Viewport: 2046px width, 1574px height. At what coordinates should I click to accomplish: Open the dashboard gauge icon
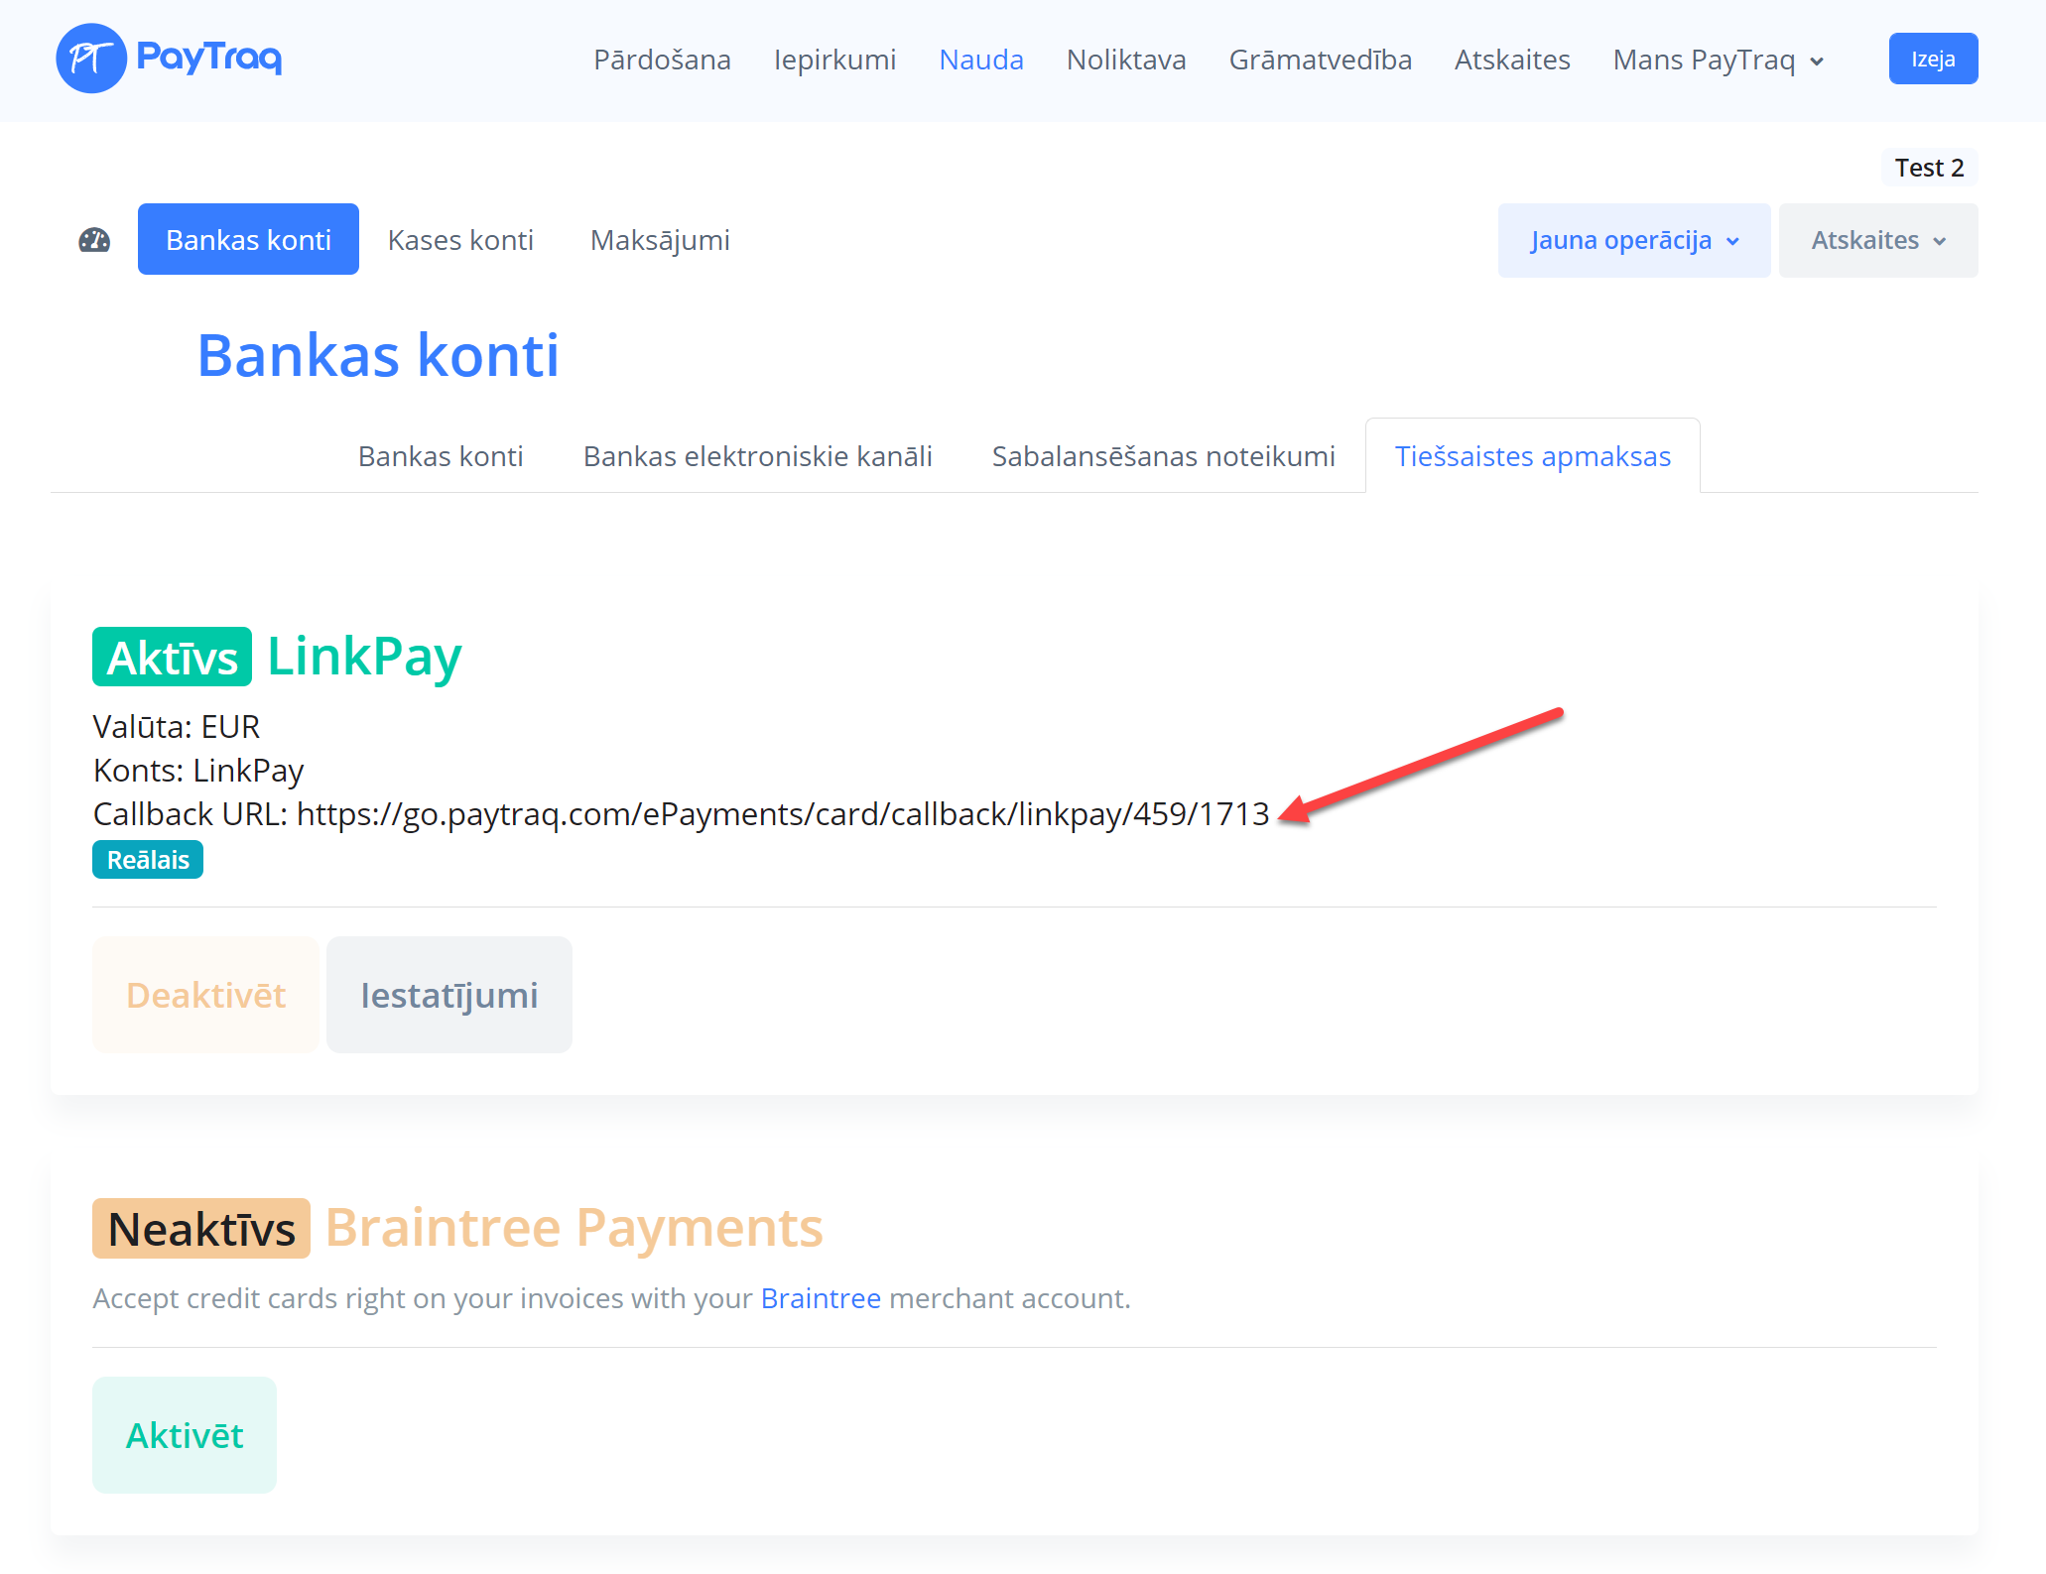click(94, 240)
